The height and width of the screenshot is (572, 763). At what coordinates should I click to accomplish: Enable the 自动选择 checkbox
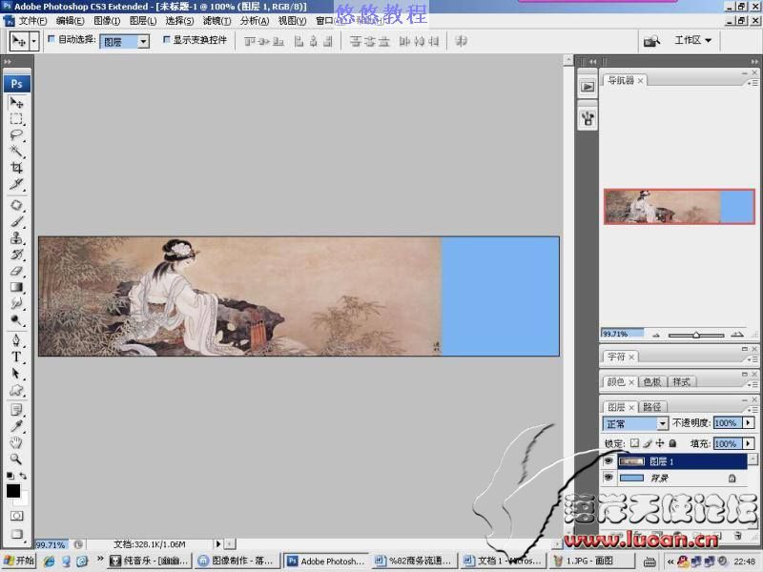(52, 39)
